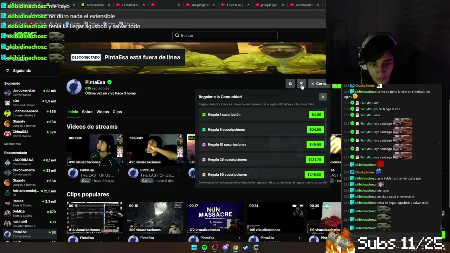This screenshot has height=253, width=450.
Task: Click the gift subscriptions heart icon
Action: 301,84
